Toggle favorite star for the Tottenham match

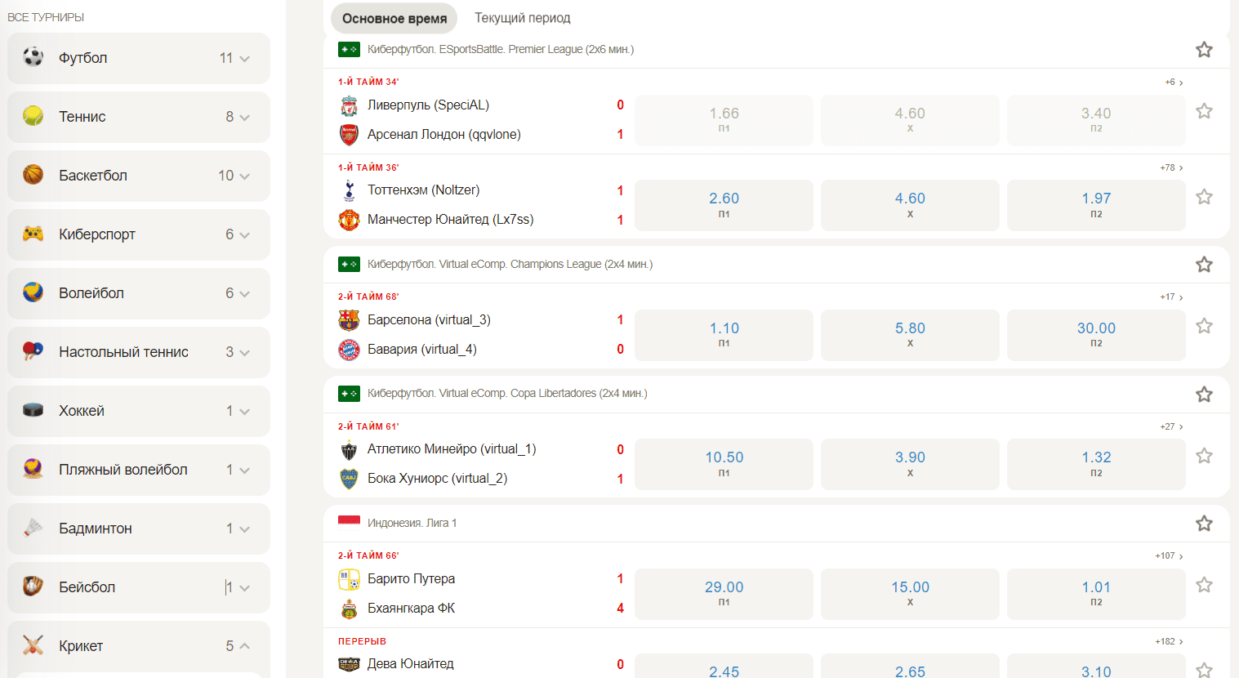pyautogui.click(x=1204, y=197)
